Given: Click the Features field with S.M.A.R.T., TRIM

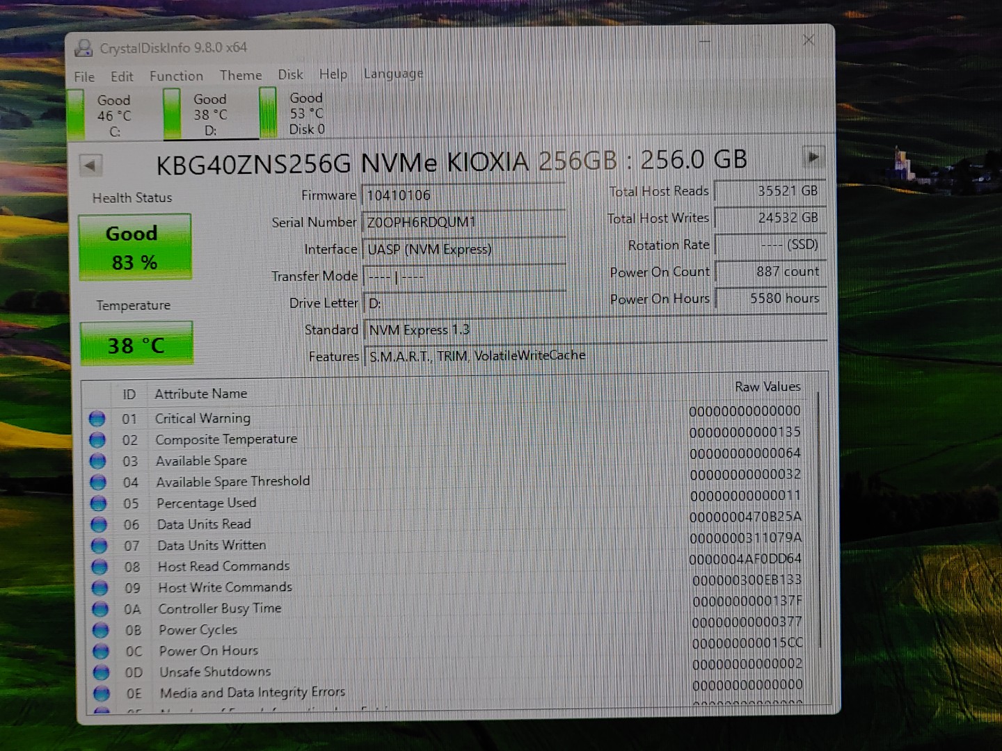Looking at the screenshot, I should click(x=596, y=355).
